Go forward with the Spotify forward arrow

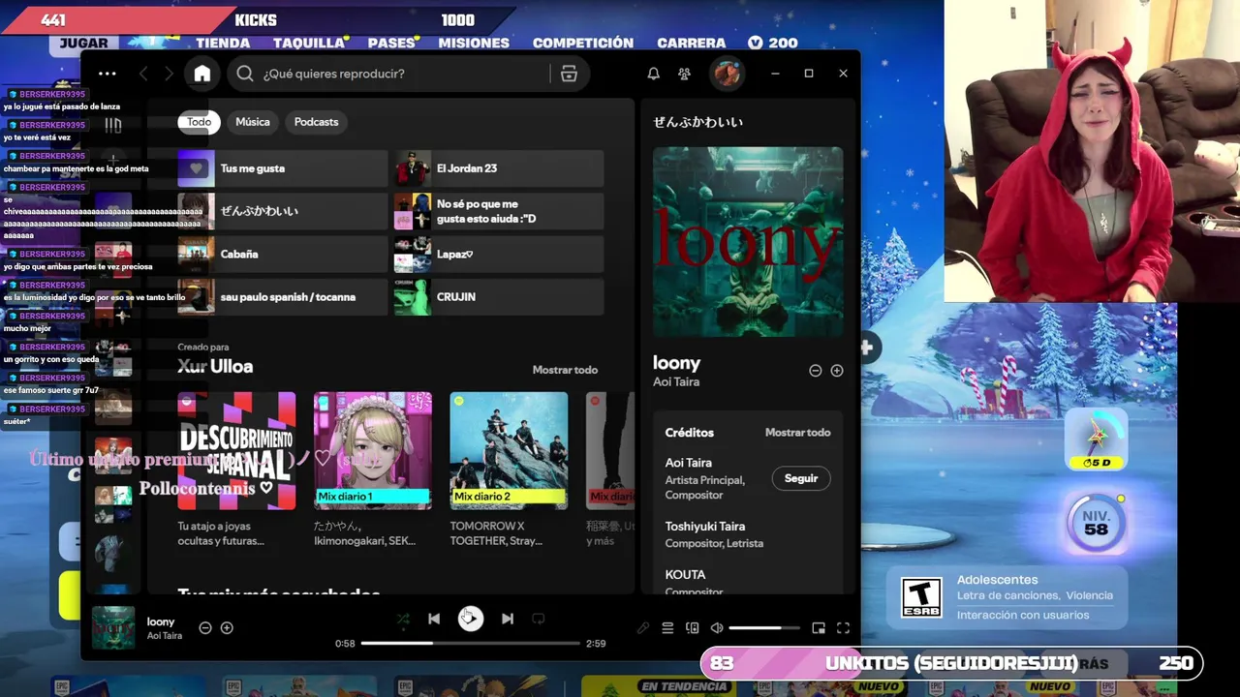(169, 74)
